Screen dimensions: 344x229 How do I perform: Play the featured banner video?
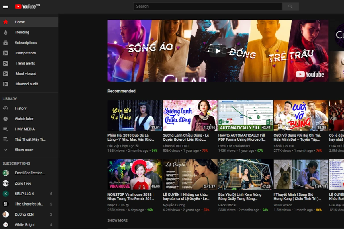pyautogui.click(x=218, y=51)
